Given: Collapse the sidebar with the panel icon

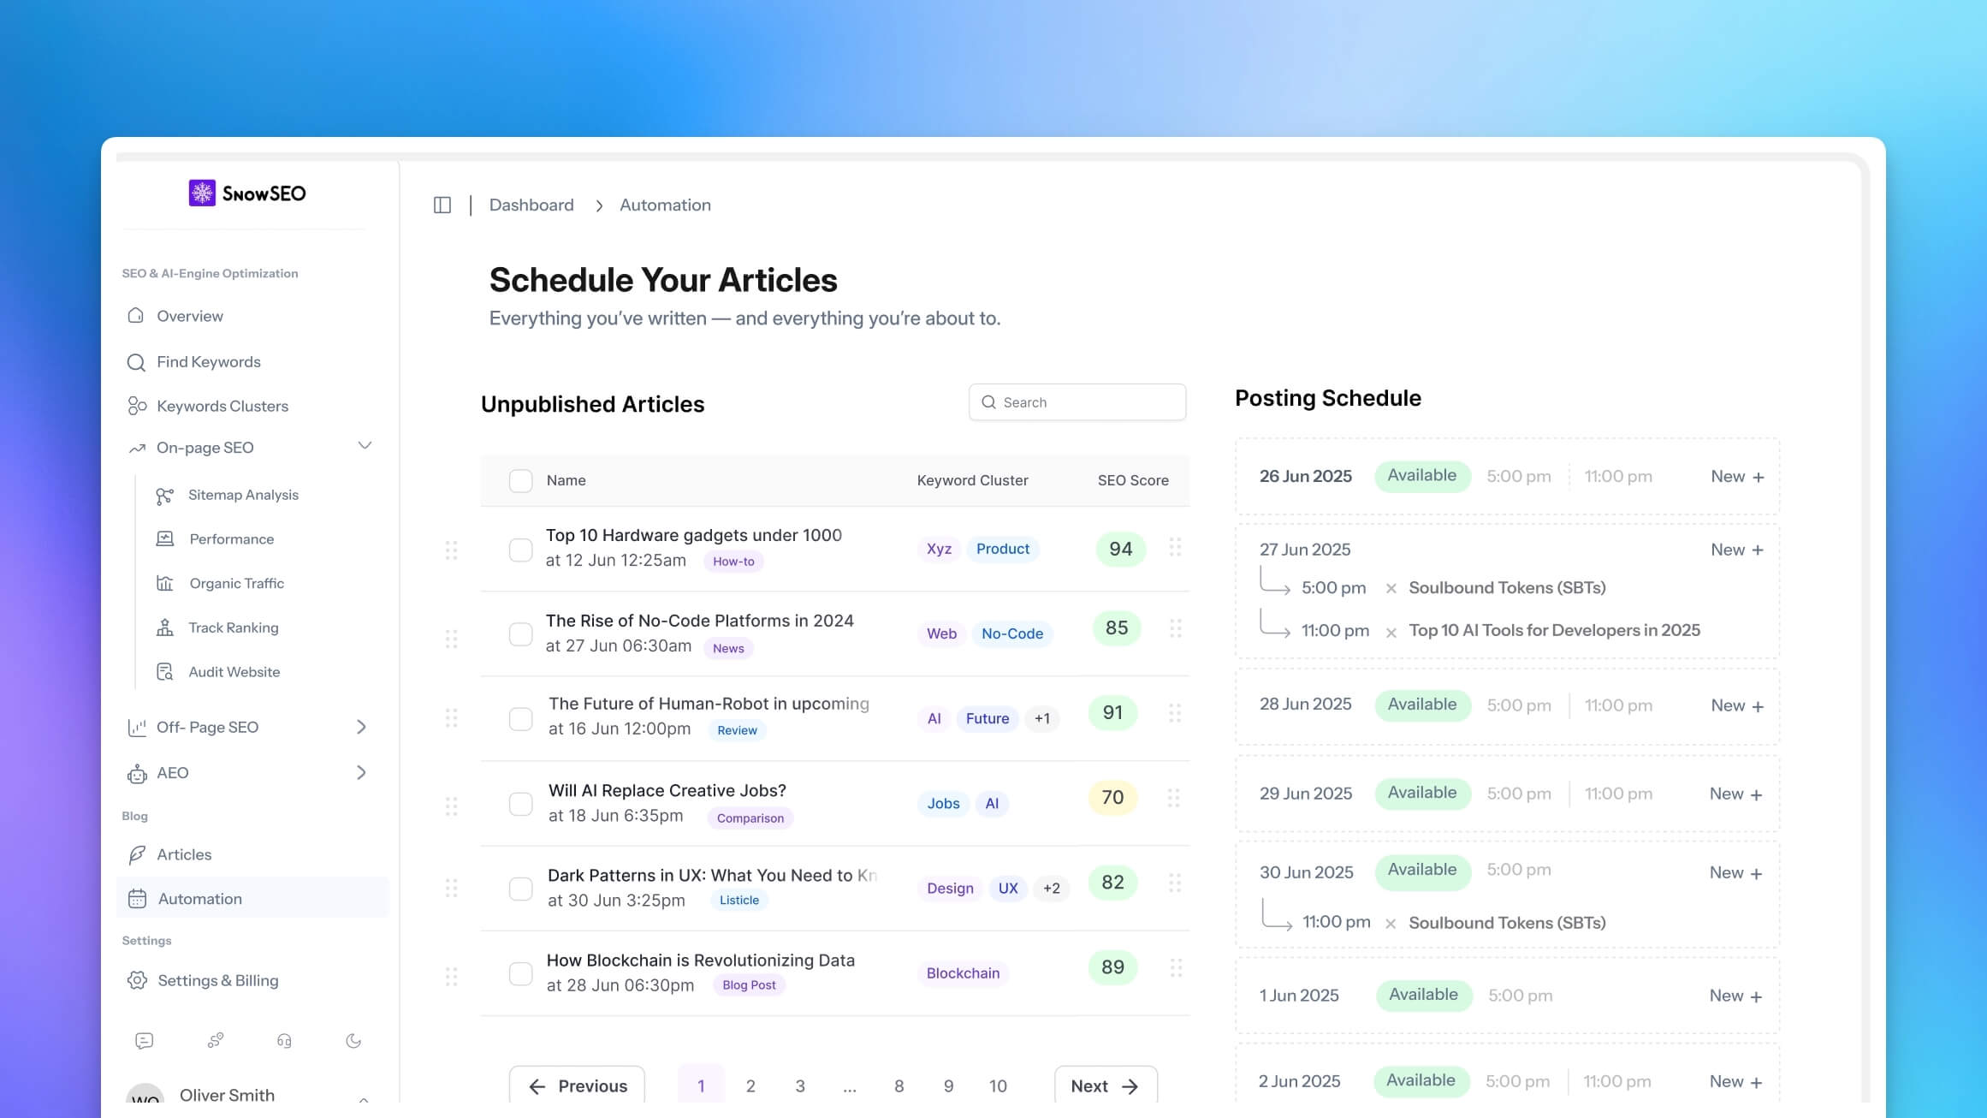Looking at the screenshot, I should [x=442, y=205].
